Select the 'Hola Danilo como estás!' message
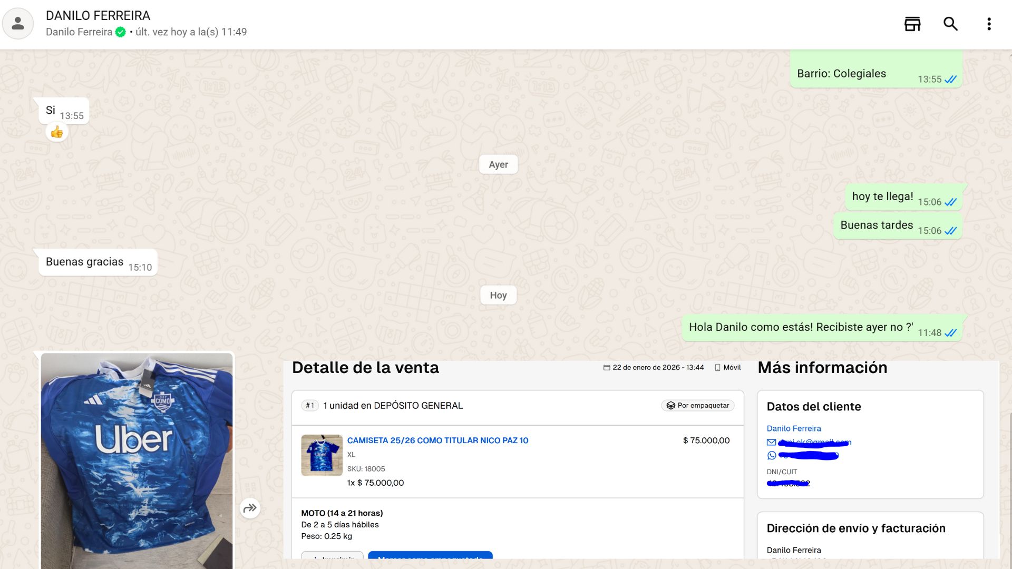Viewport: 1012px width, 569px height. (801, 327)
